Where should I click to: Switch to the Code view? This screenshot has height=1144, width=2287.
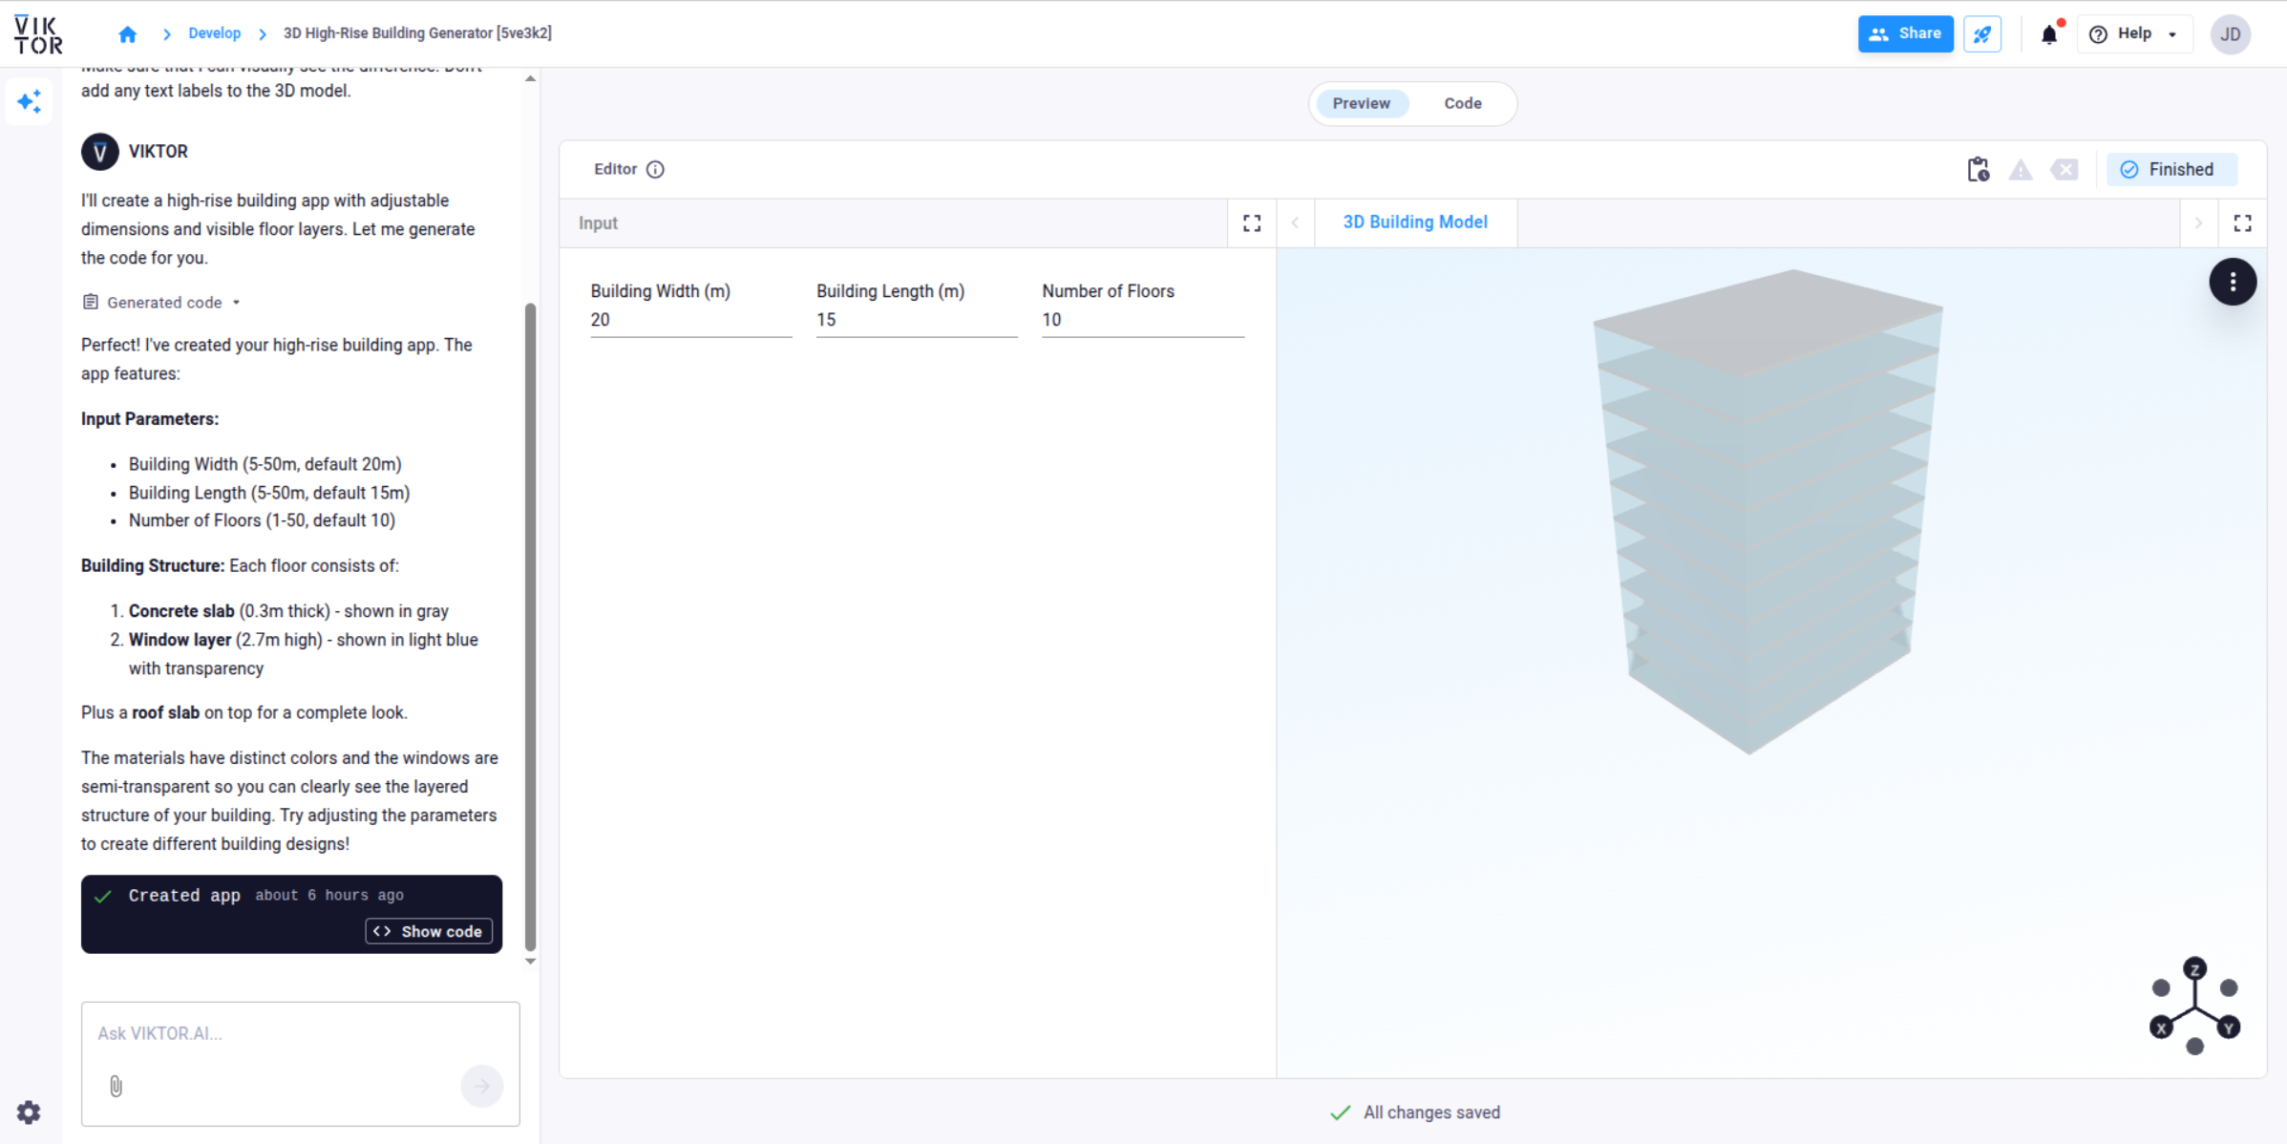1462,103
